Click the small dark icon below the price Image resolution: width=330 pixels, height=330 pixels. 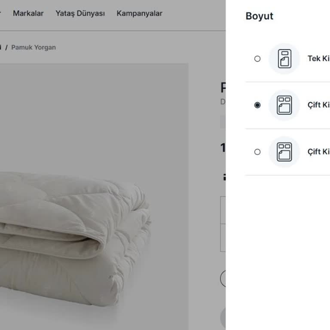click(224, 177)
